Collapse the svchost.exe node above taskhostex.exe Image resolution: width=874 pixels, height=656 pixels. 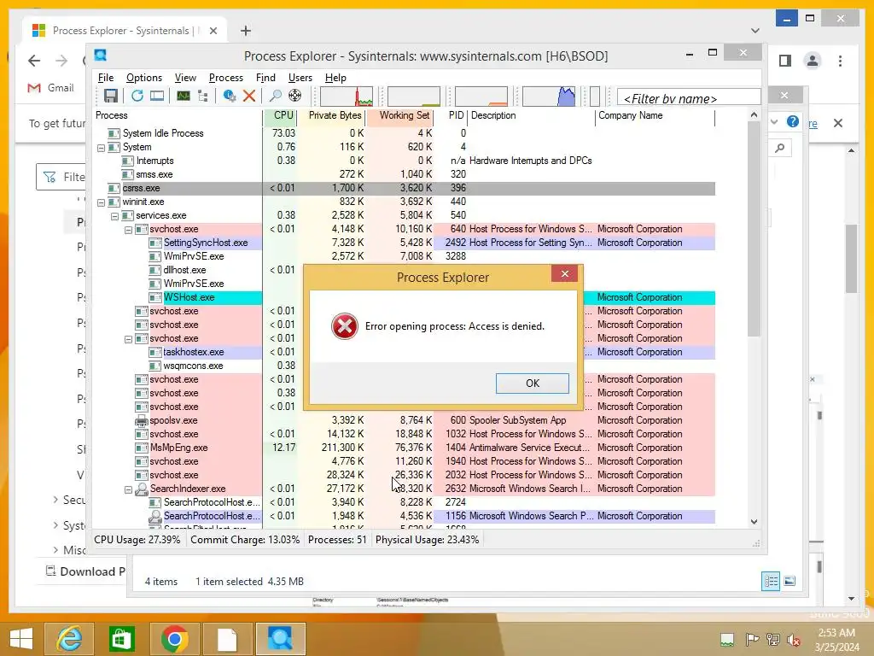128,339
